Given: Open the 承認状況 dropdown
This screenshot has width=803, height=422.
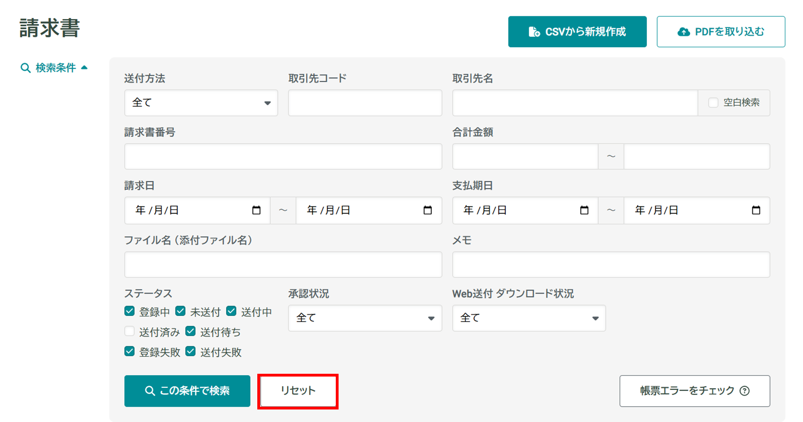Looking at the screenshot, I should [365, 318].
